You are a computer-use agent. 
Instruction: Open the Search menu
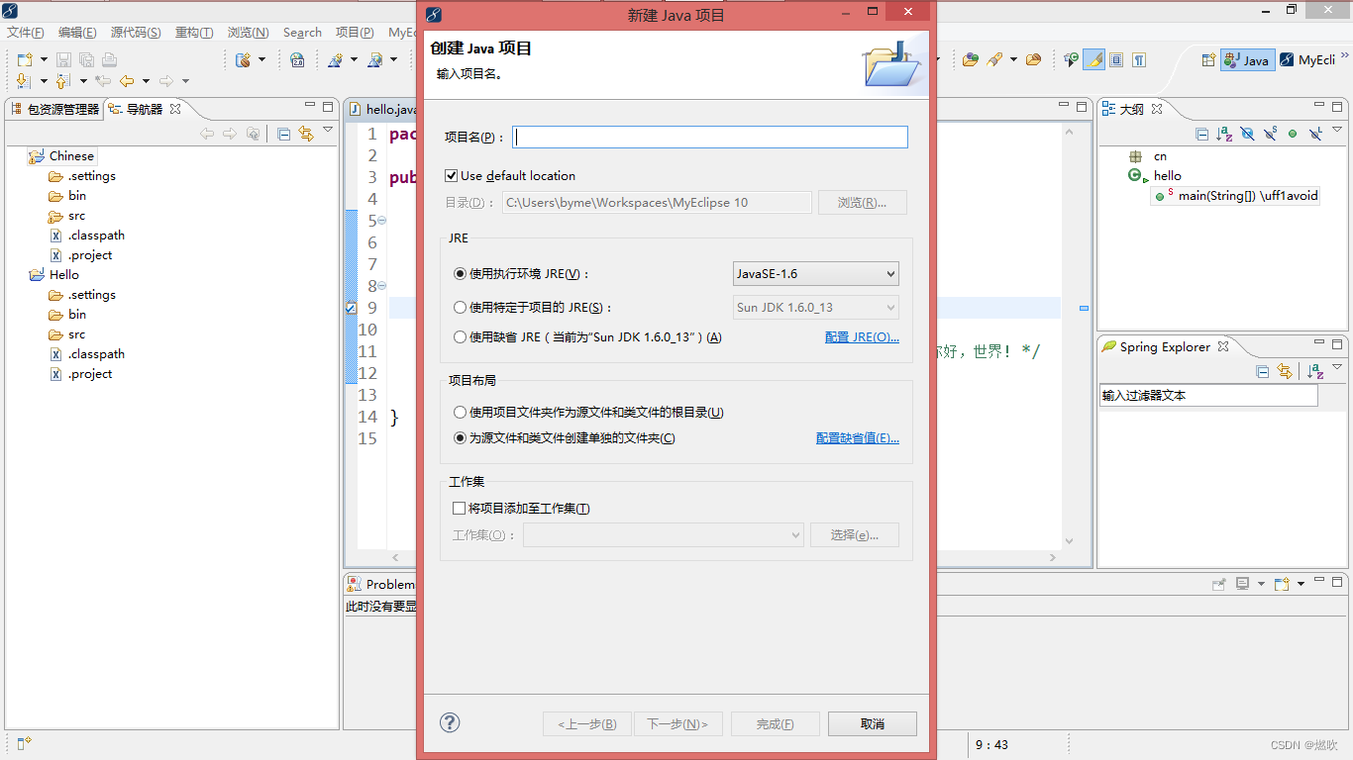(x=302, y=33)
